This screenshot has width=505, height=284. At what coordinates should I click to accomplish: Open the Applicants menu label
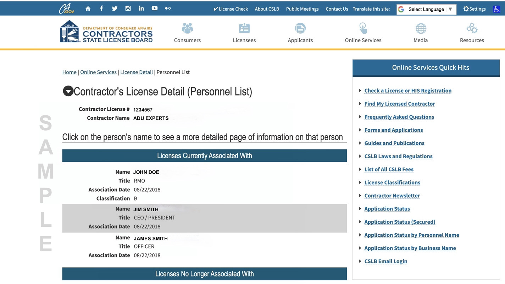tap(300, 40)
